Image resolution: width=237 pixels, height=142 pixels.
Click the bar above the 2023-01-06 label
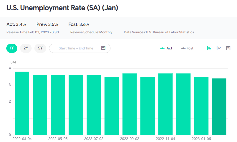click(x=201, y=106)
